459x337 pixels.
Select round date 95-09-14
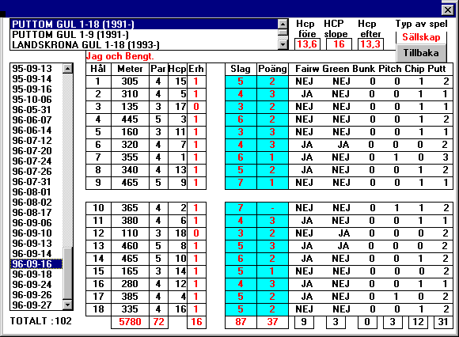pos(36,78)
